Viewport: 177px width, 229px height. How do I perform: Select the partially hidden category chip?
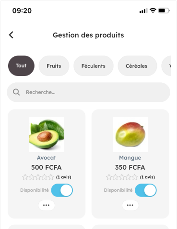click(166, 66)
